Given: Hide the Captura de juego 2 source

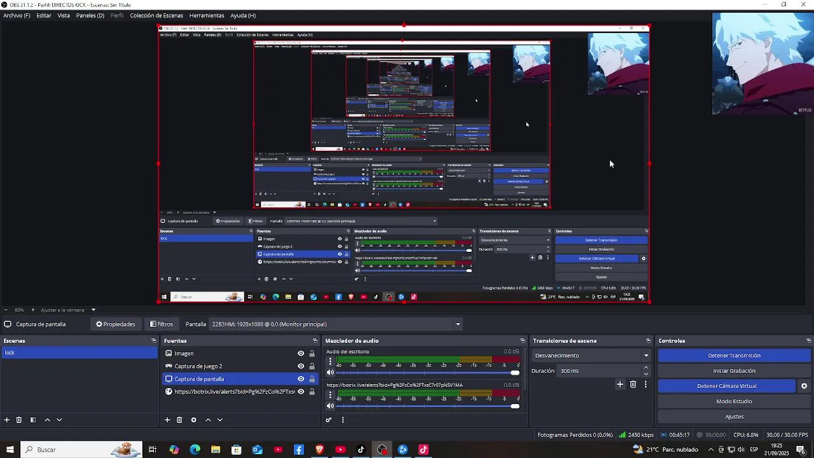Looking at the screenshot, I should (301, 366).
